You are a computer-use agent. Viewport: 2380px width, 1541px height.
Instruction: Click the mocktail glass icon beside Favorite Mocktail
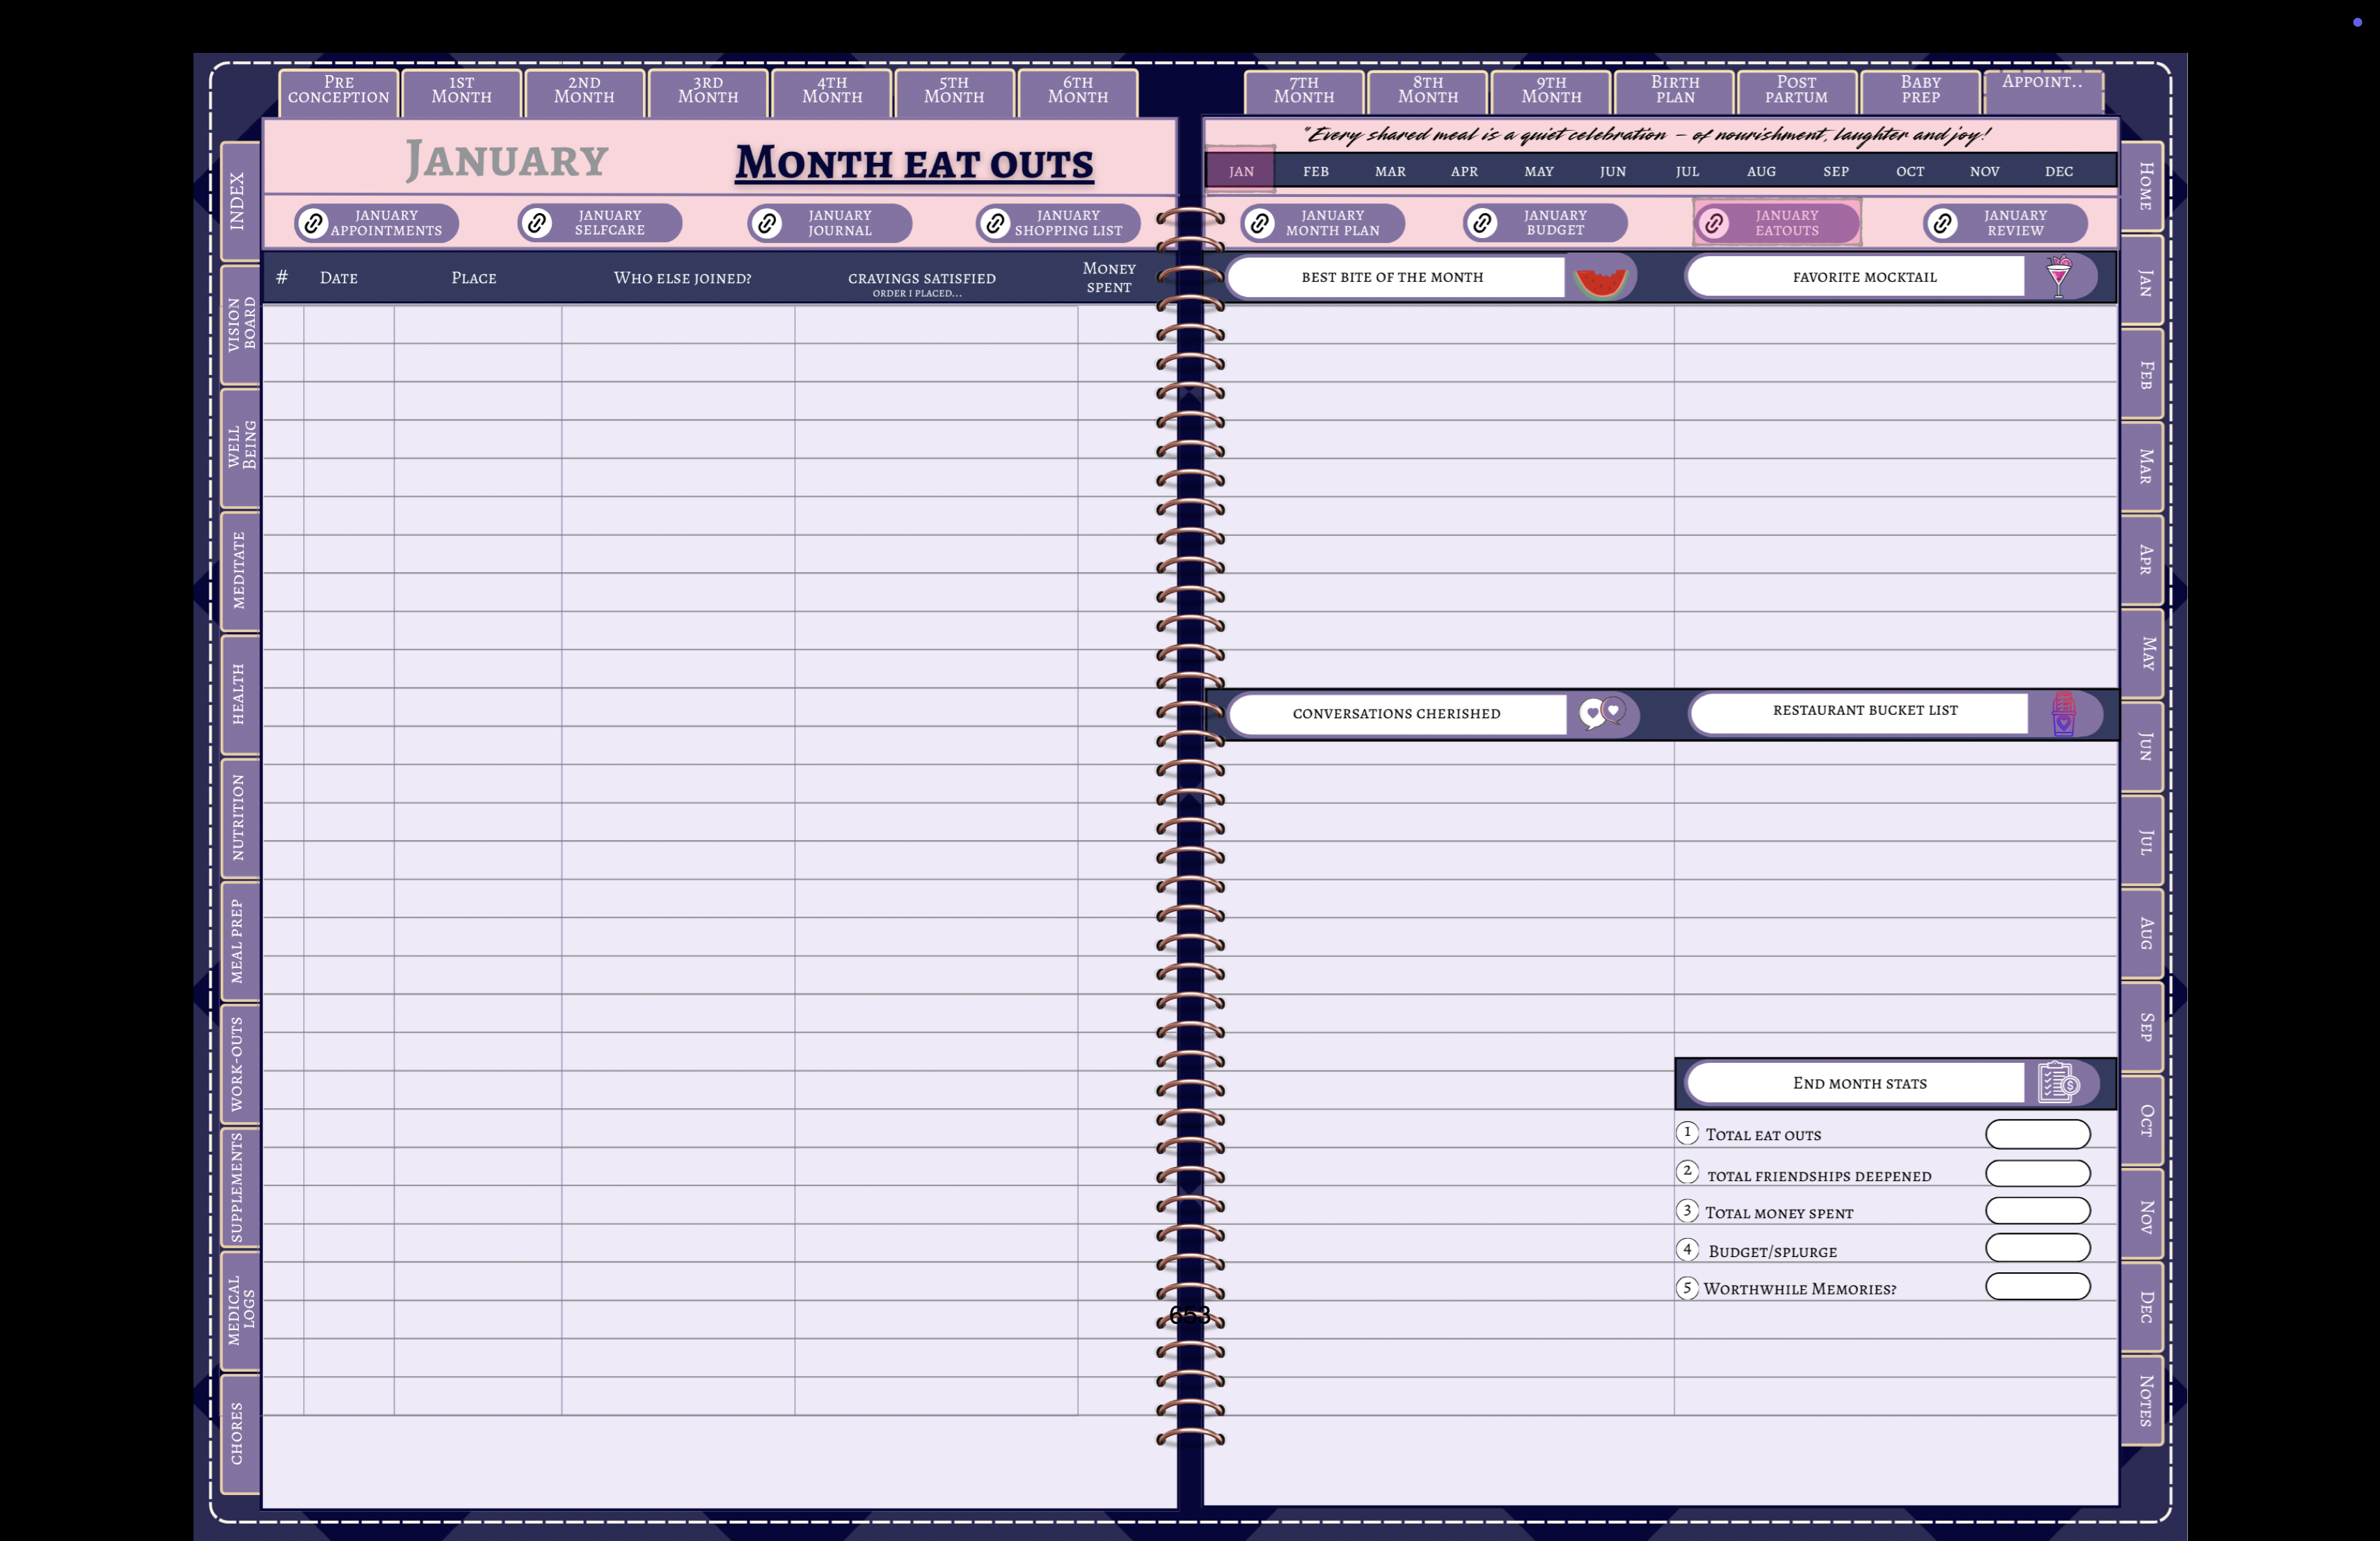(x=2058, y=277)
